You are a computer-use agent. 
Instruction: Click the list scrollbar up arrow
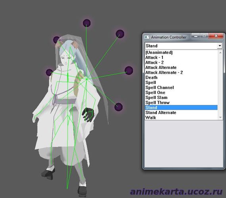click(x=220, y=53)
